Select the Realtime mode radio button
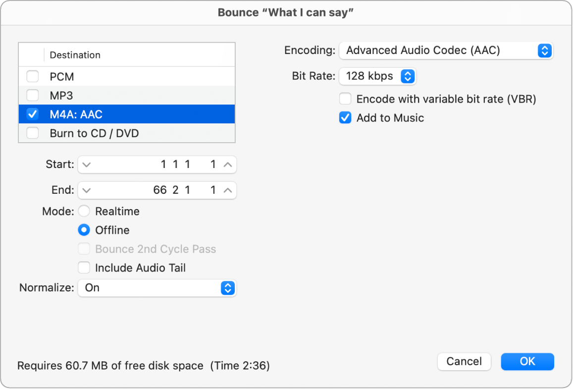The width and height of the screenshot is (573, 389). (x=84, y=211)
